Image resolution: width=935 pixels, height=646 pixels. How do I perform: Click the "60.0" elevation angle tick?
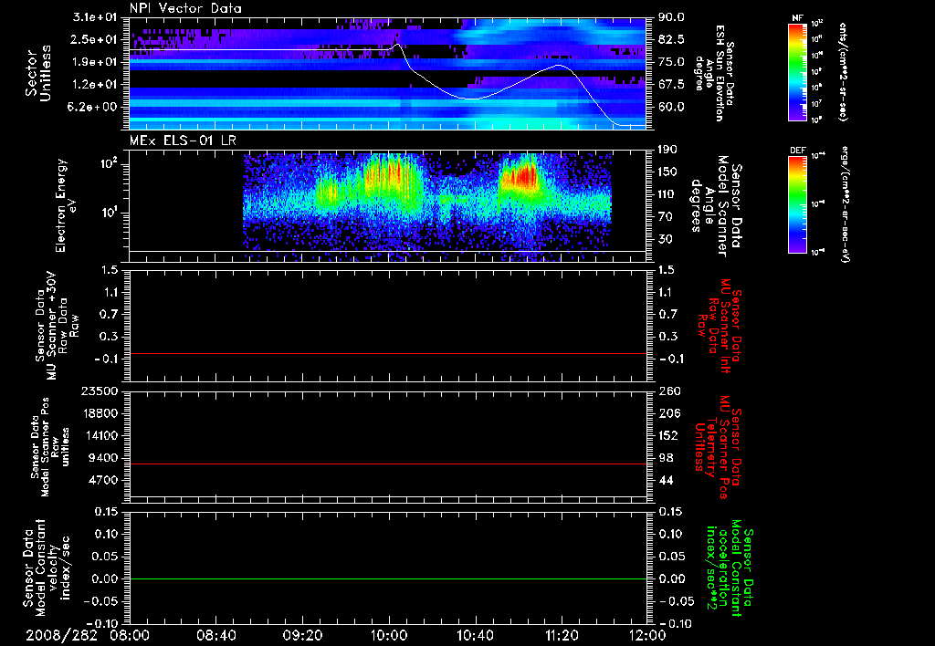671,107
